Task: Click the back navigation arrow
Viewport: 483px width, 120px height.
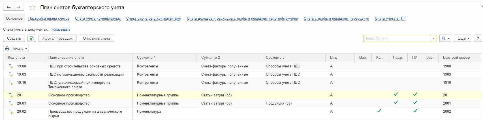Action: 8,7
